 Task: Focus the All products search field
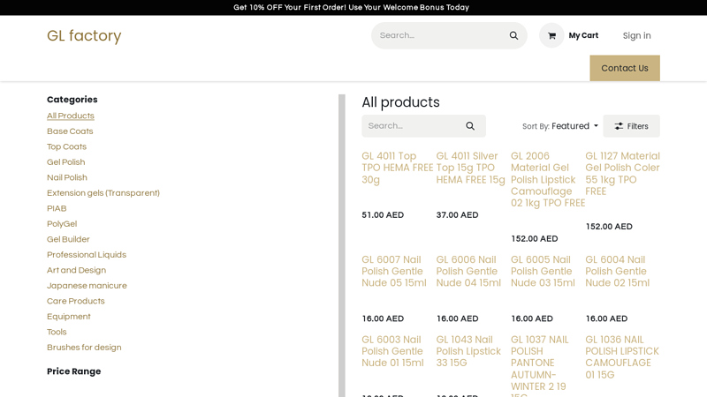[411, 126]
